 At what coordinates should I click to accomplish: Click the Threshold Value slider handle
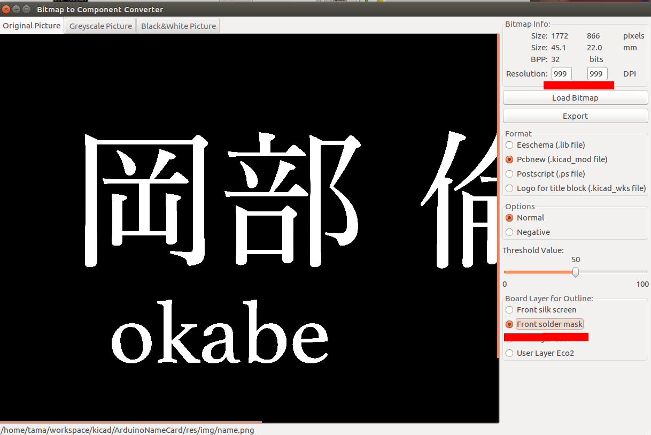[575, 272]
